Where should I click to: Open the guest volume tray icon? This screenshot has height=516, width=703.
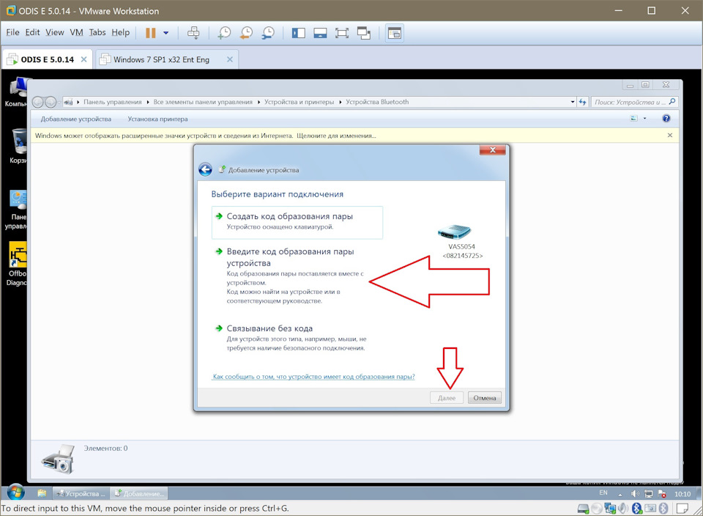click(x=635, y=493)
